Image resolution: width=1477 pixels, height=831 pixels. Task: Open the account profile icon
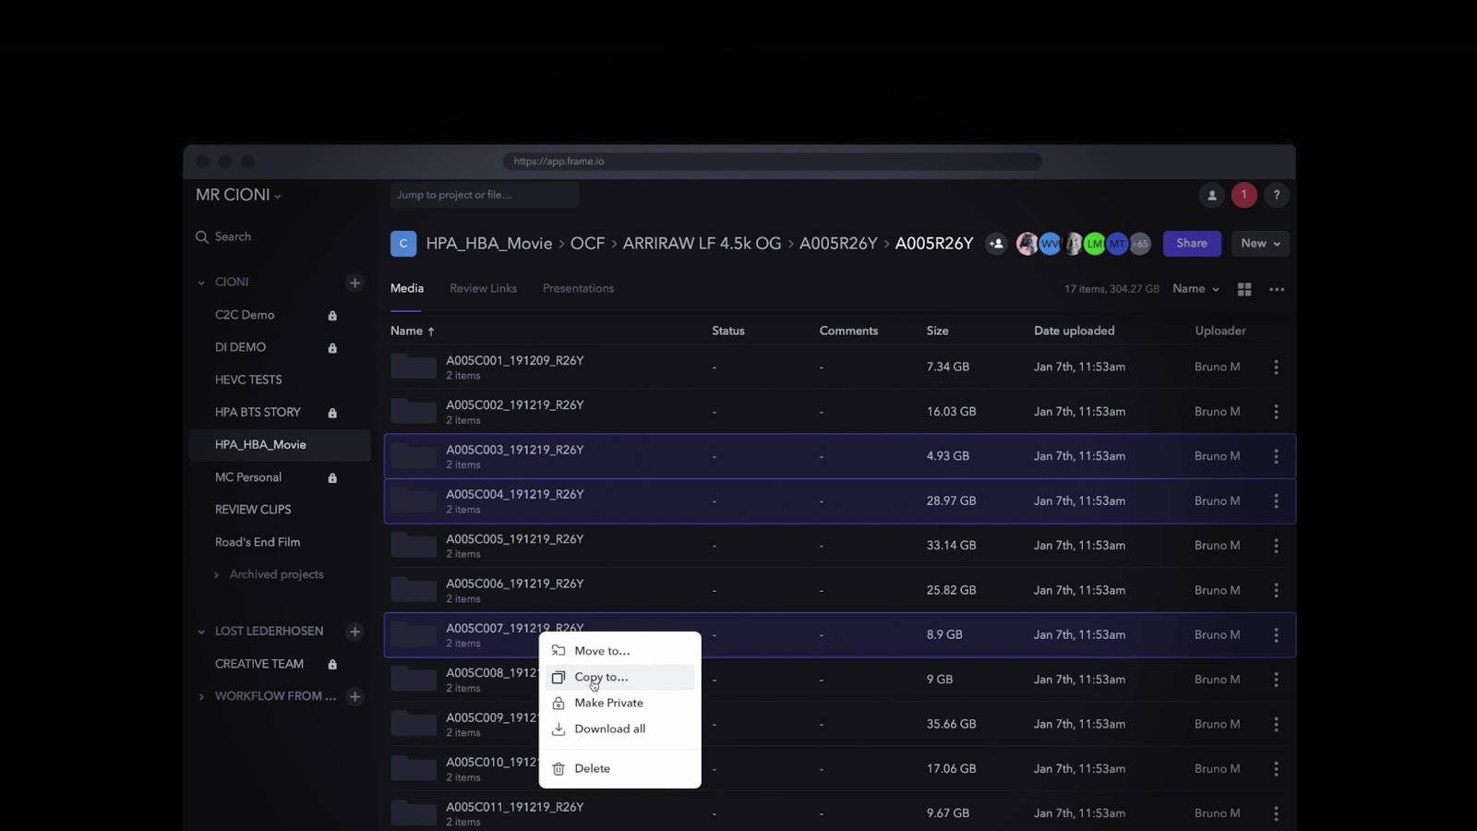click(x=1212, y=195)
